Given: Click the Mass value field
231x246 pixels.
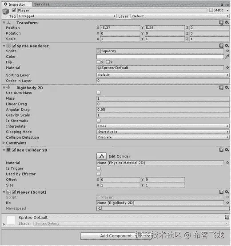Looking at the screenshot, I should pyautogui.click(x=163, y=98).
